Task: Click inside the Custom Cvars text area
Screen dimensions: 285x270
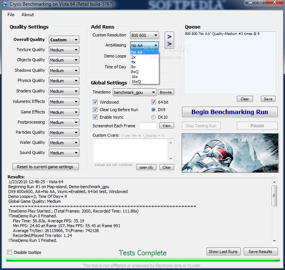Action: click(131, 151)
